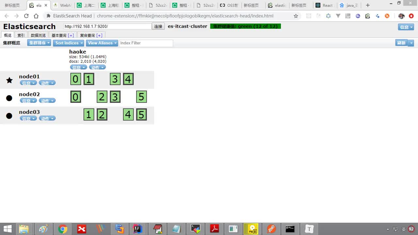Select shard 4 on node03

click(x=128, y=115)
